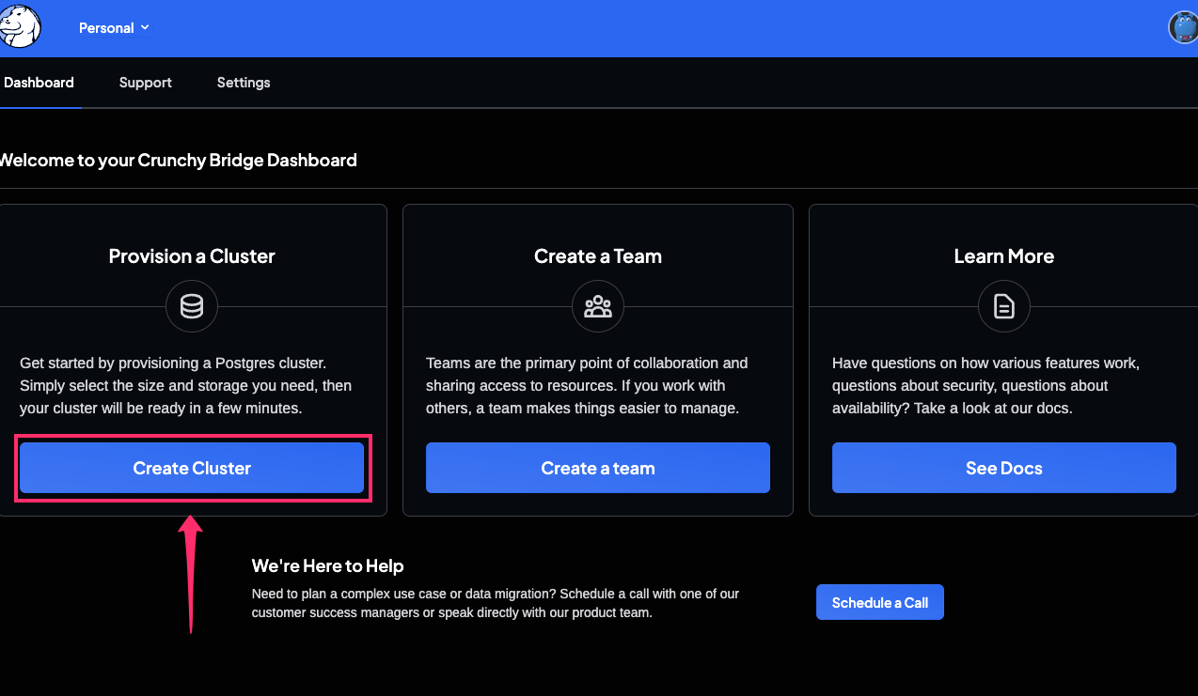This screenshot has width=1198, height=696.
Task: Open the Personal team dropdown
Action: pos(114,28)
